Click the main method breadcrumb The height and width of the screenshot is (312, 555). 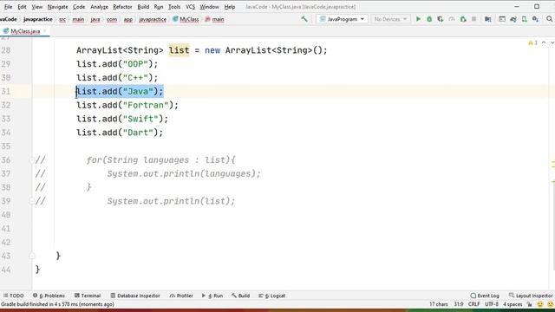click(x=214, y=19)
